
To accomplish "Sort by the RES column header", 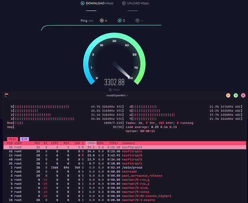I will [x=66, y=143].
